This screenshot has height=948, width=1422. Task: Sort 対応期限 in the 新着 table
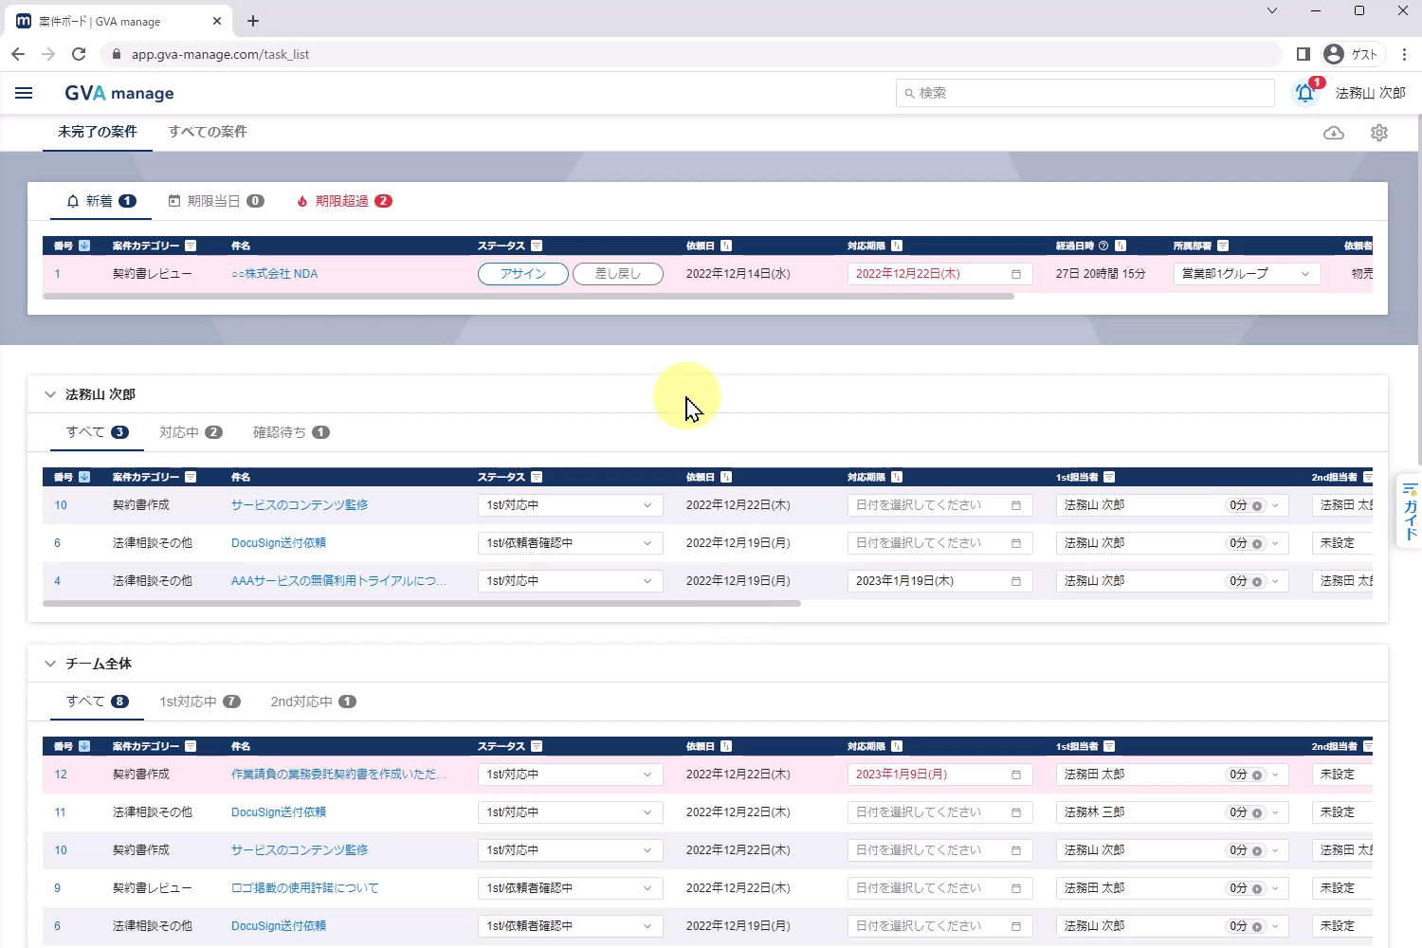click(897, 246)
